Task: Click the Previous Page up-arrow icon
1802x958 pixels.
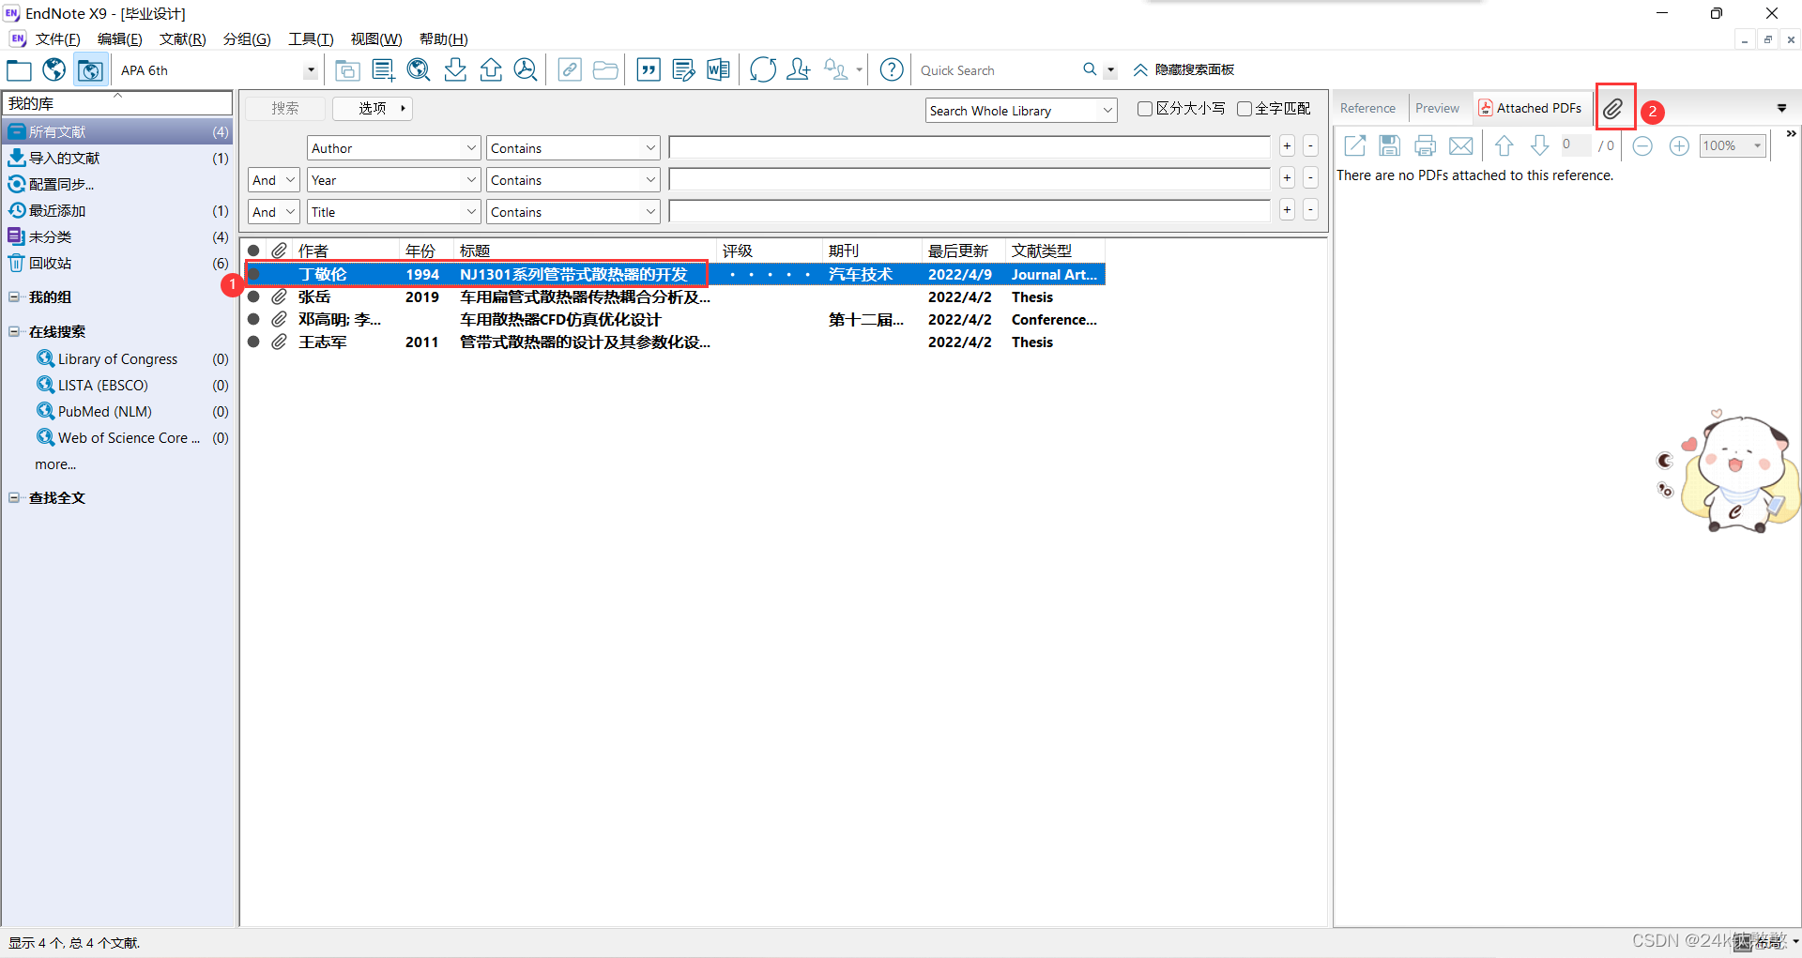Action: click(1504, 145)
